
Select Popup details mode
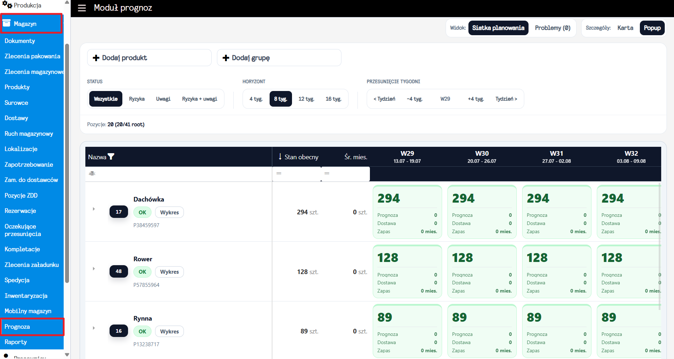click(x=652, y=28)
